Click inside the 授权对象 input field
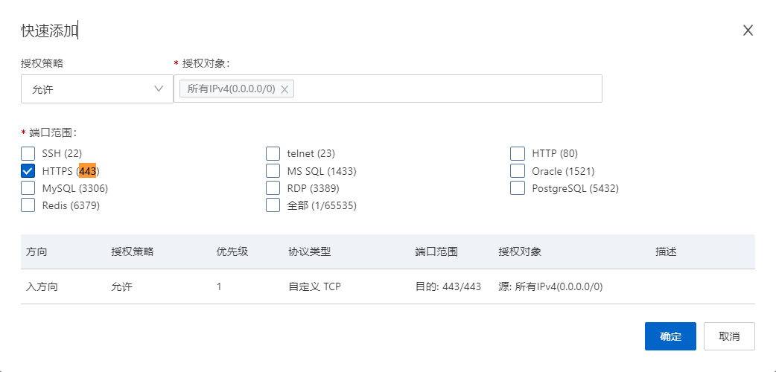776x372 pixels. click(x=447, y=89)
